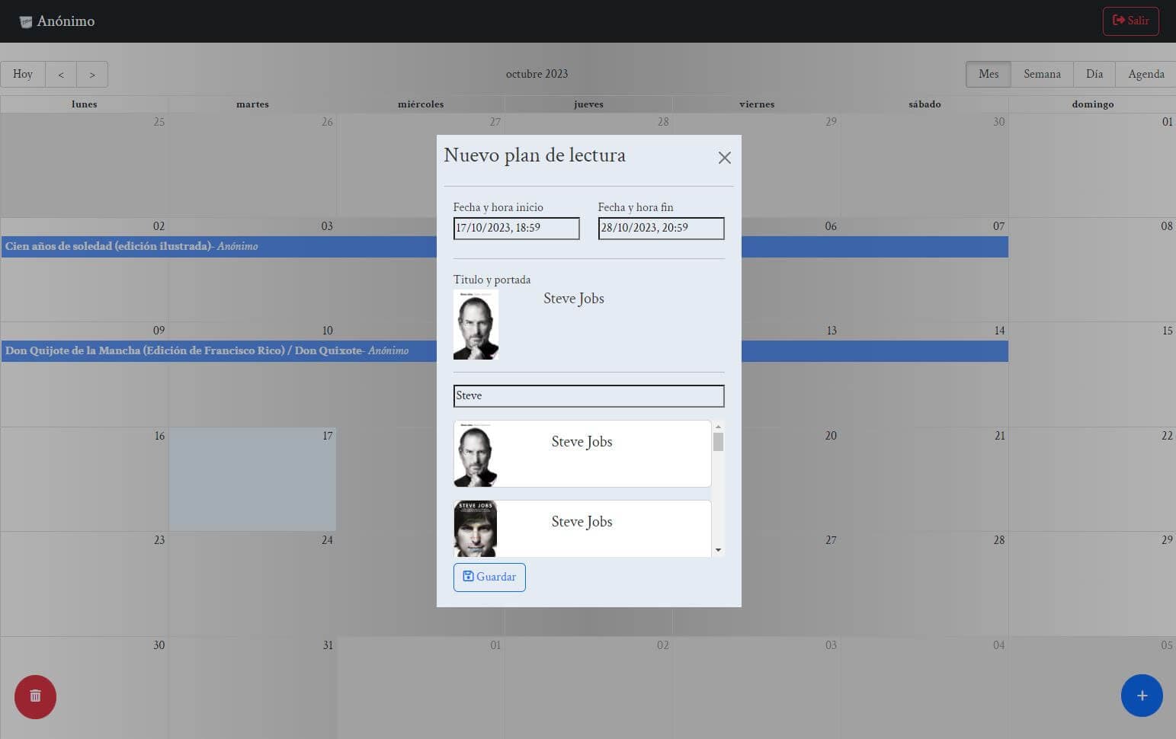Click the Fecha y hora inicio field
Image resolution: width=1176 pixels, height=739 pixels.
coord(516,229)
